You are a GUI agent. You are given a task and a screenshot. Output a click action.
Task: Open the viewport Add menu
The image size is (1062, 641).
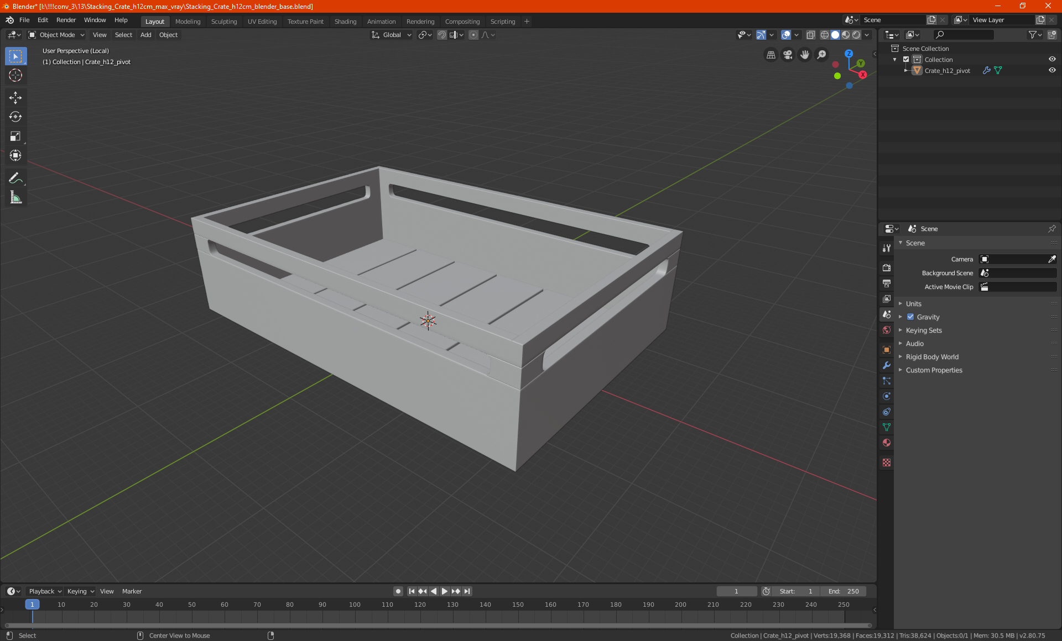click(145, 35)
